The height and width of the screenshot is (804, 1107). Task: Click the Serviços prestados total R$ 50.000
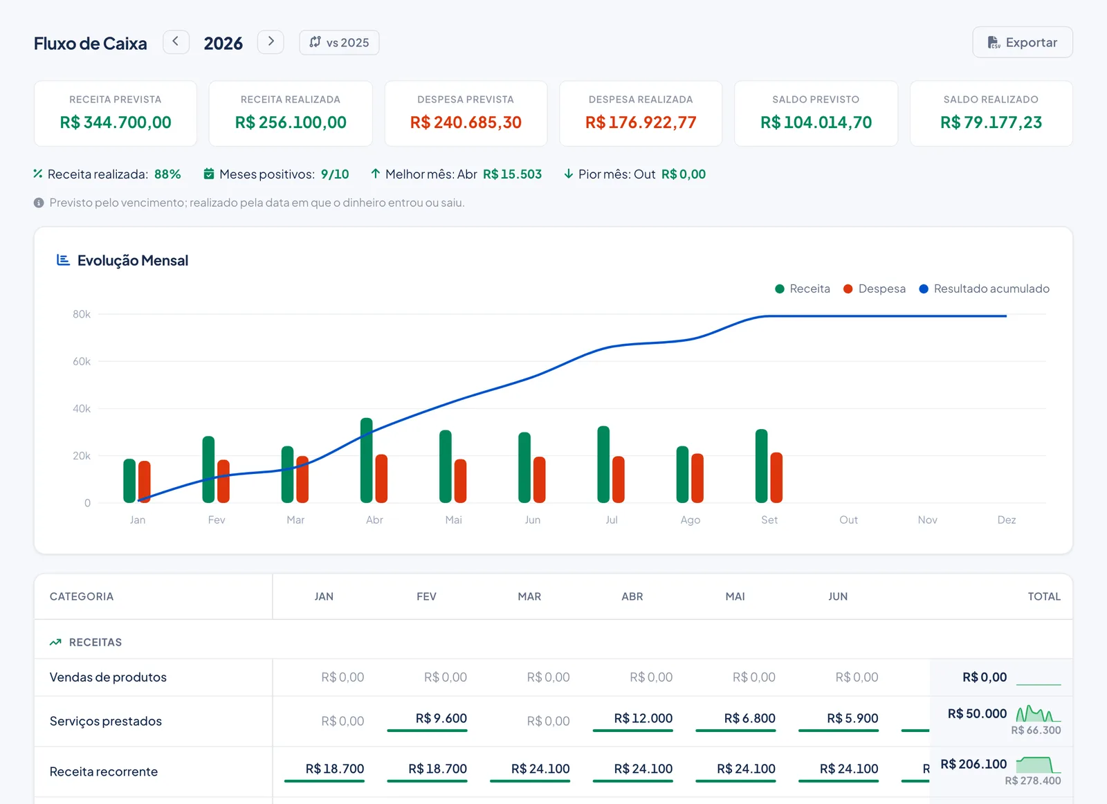(x=977, y=713)
